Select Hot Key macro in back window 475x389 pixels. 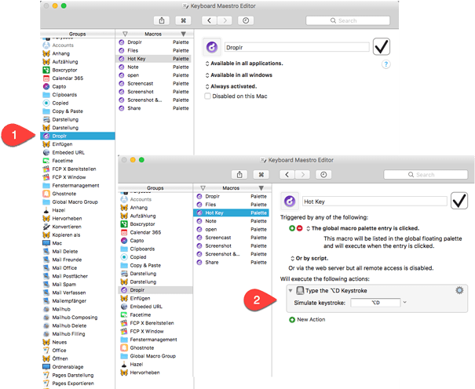pos(154,59)
